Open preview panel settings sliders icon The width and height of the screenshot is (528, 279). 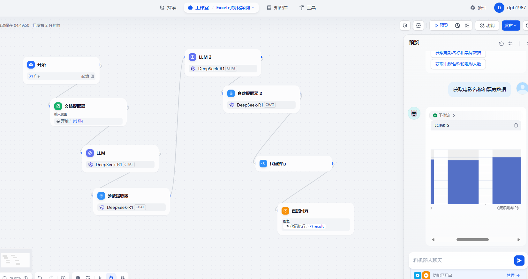(510, 43)
